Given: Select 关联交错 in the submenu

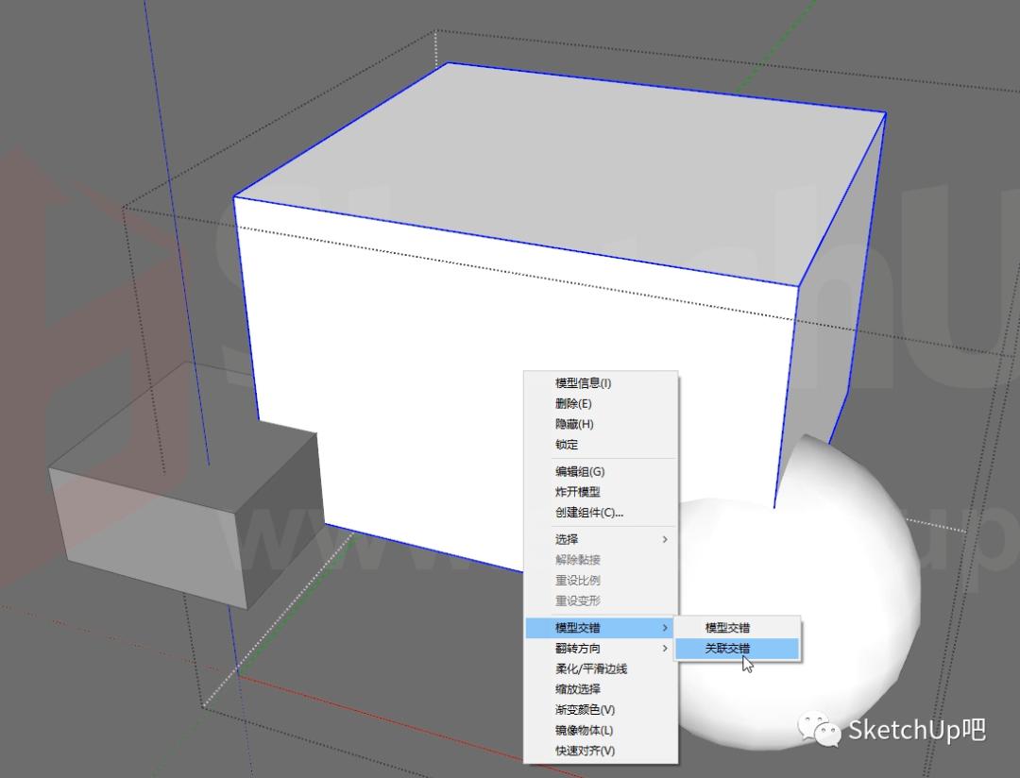Looking at the screenshot, I should pos(727,649).
